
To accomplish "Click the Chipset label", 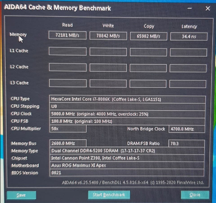I will click(x=19, y=158).
